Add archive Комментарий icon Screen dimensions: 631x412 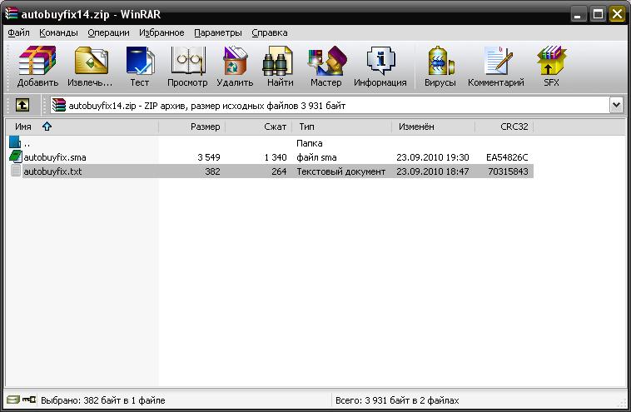498,61
